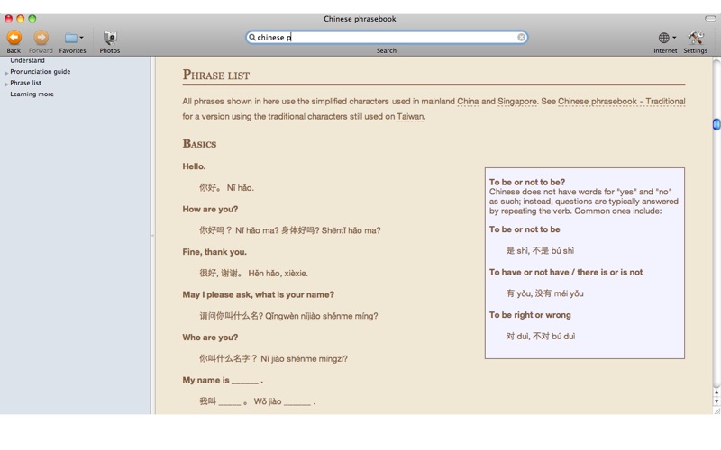Click the orange Back arrow button
721x450 pixels.
14,38
